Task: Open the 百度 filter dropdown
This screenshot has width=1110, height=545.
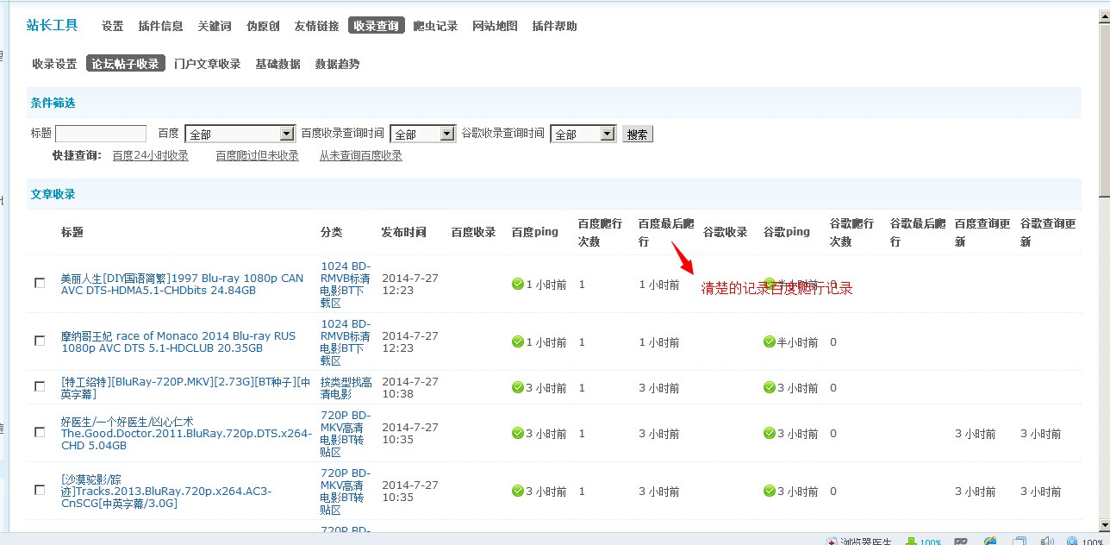Action: [240, 134]
